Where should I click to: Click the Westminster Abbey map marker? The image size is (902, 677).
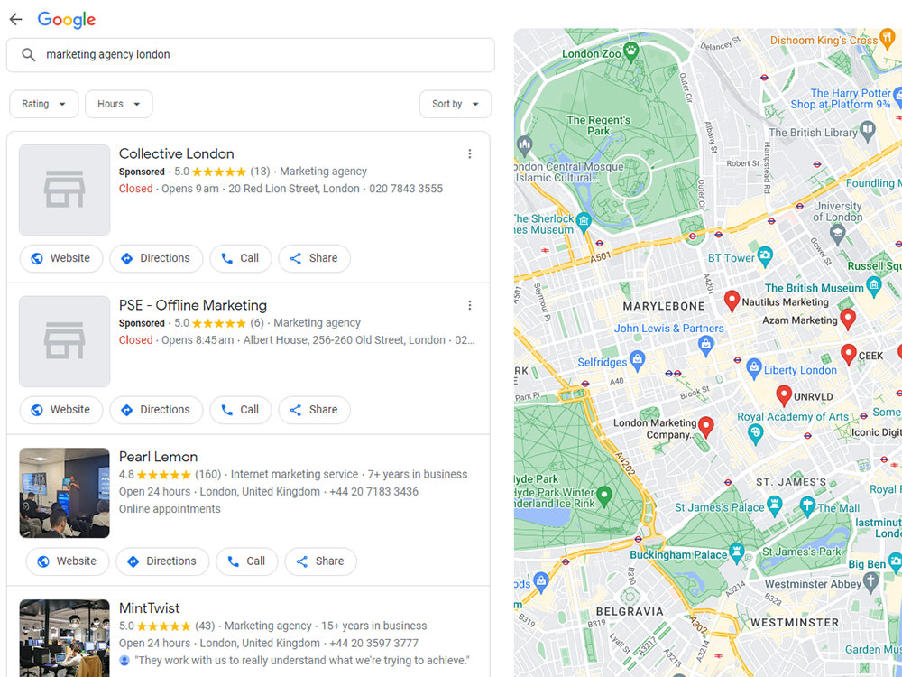click(x=871, y=582)
